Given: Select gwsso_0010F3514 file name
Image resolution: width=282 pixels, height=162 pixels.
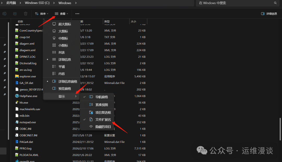Looking at the screenshot, I should pyautogui.click(x=31, y=89).
